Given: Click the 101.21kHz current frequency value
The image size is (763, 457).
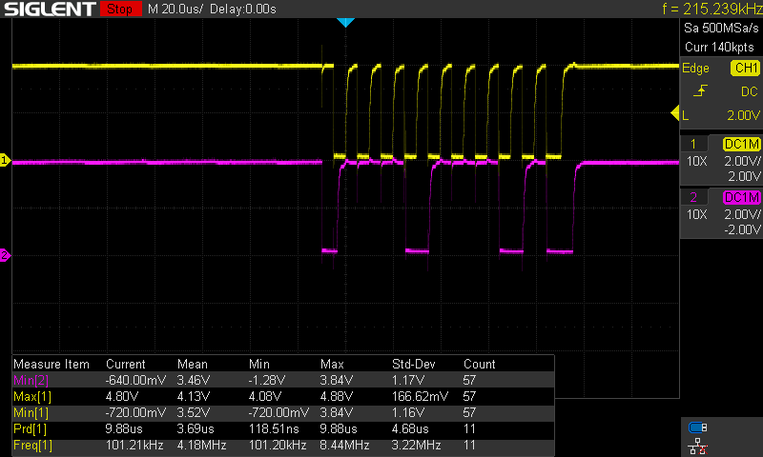Looking at the screenshot, I should [x=134, y=446].
